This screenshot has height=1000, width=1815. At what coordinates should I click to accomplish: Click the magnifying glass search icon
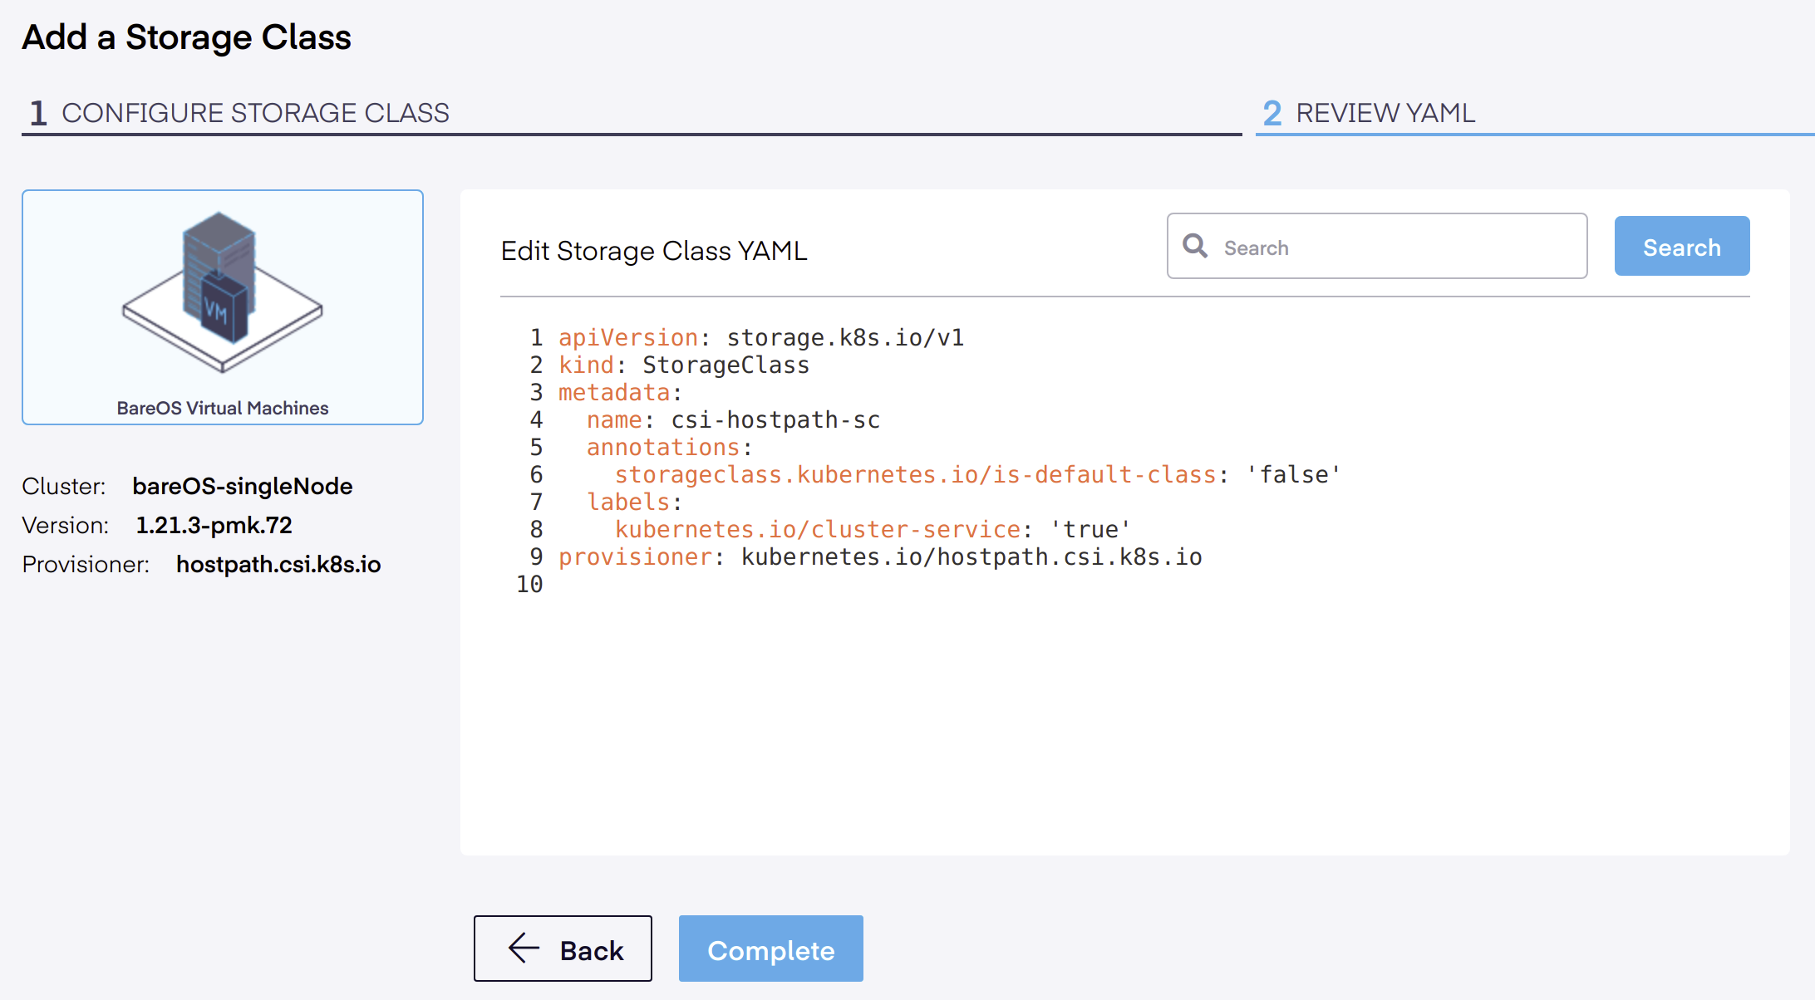click(1195, 246)
